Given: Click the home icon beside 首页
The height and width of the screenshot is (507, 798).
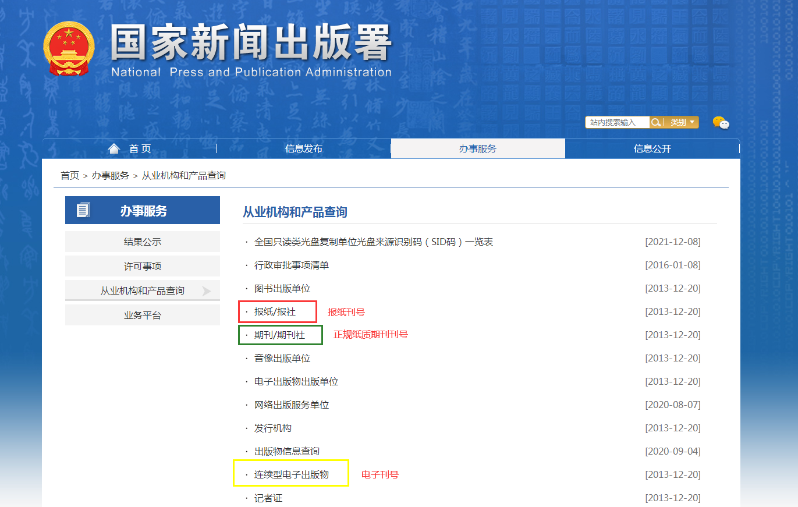Looking at the screenshot, I should pyautogui.click(x=114, y=148).
